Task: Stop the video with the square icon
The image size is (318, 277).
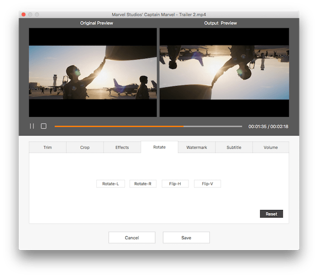Action: coord(44,126)
